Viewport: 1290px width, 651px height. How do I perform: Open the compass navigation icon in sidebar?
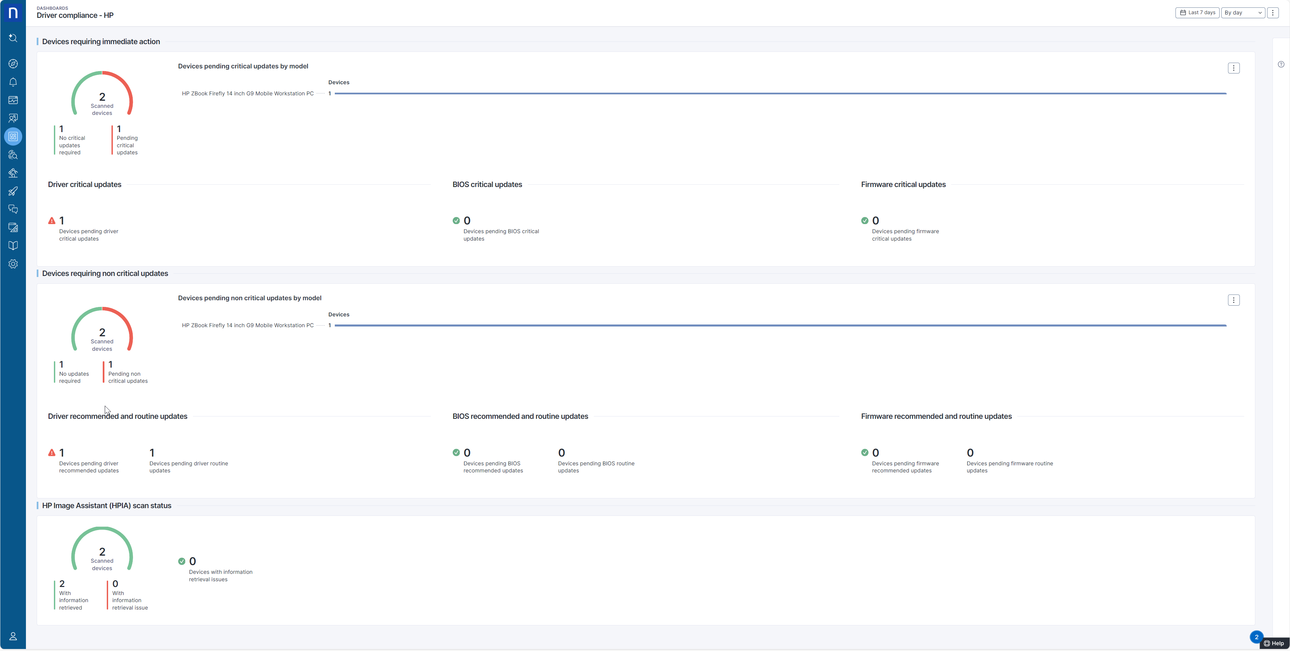(13, 64)
